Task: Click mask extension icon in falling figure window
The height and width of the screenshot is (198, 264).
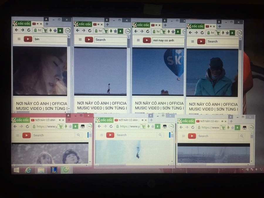Action: tap(165, 126)
